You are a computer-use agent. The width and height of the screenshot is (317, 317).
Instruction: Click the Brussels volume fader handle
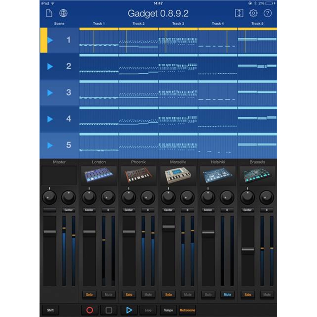[248, 249]
